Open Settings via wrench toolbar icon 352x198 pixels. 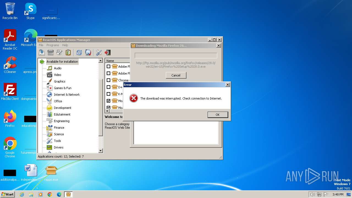[99, 53]
